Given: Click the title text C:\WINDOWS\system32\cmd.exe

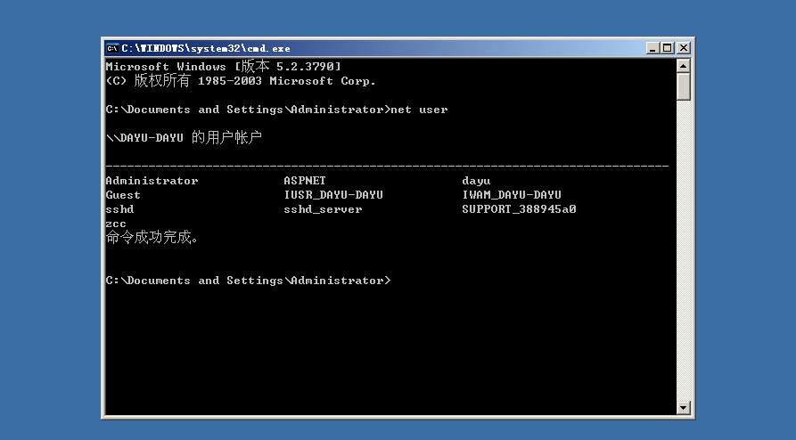Looking at the screenshot, I should click(206, 49).
